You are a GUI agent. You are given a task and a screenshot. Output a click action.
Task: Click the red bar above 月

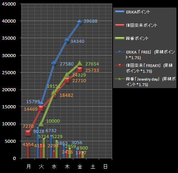(28, 151)
